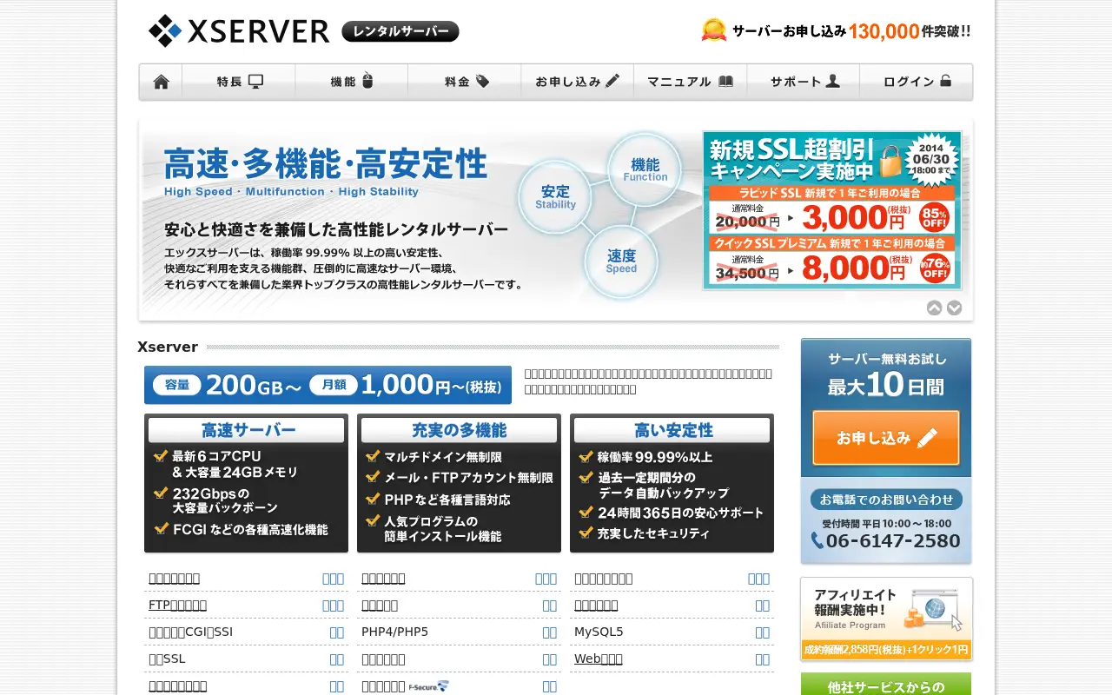Open the 特長 navigation item

pyautogui.click(x=239, y=82)
